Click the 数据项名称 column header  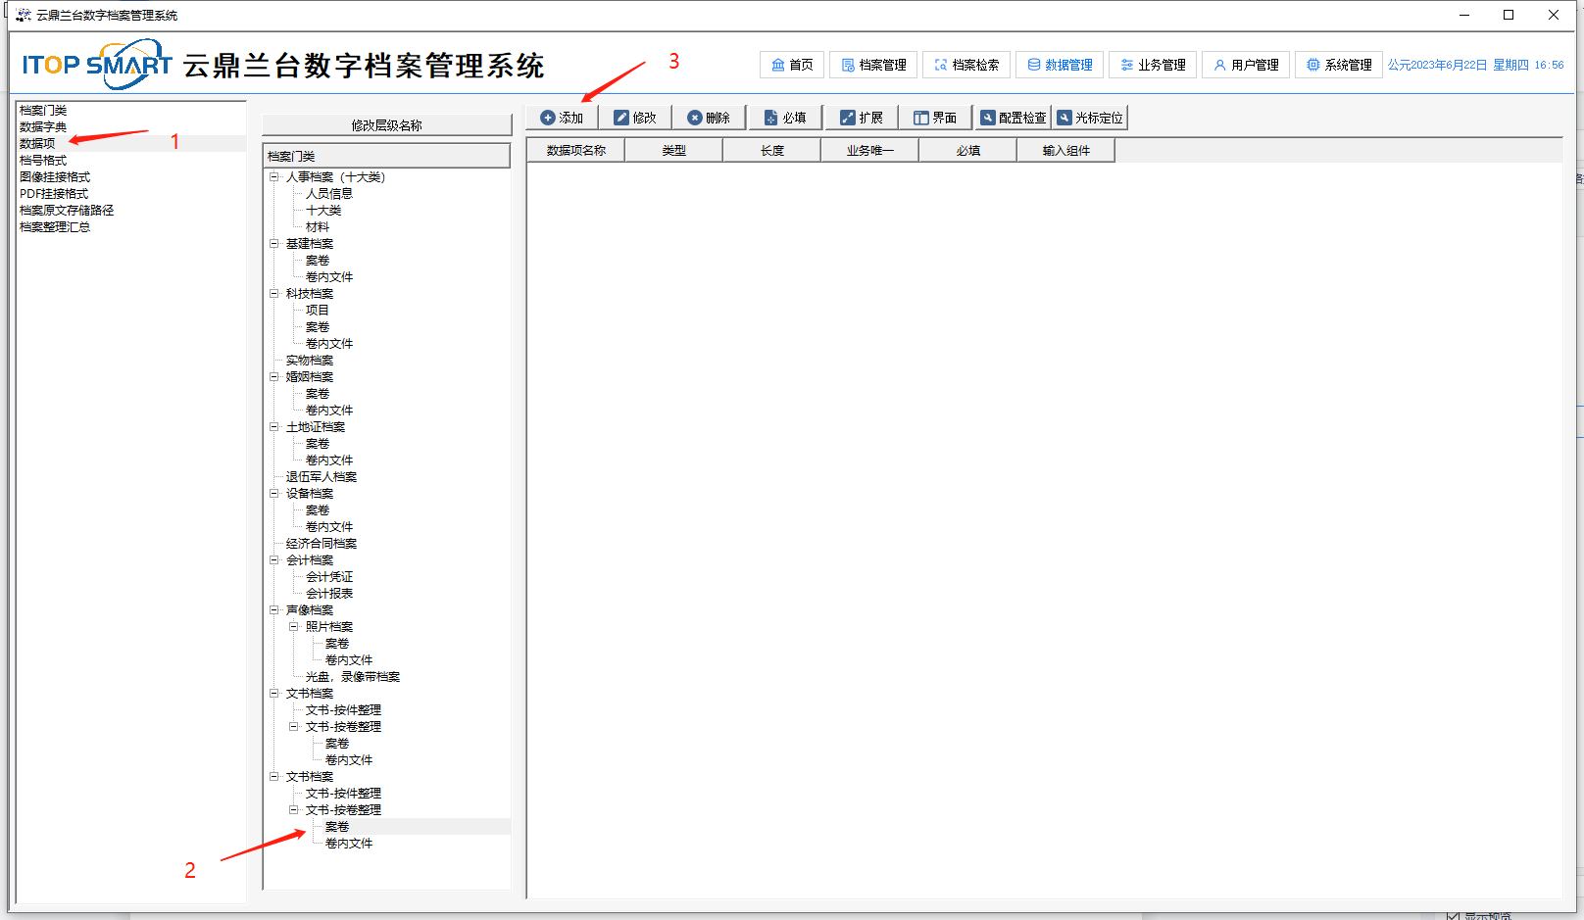576,151
